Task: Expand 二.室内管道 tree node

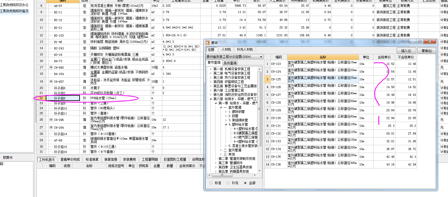Action: point(221,150)
